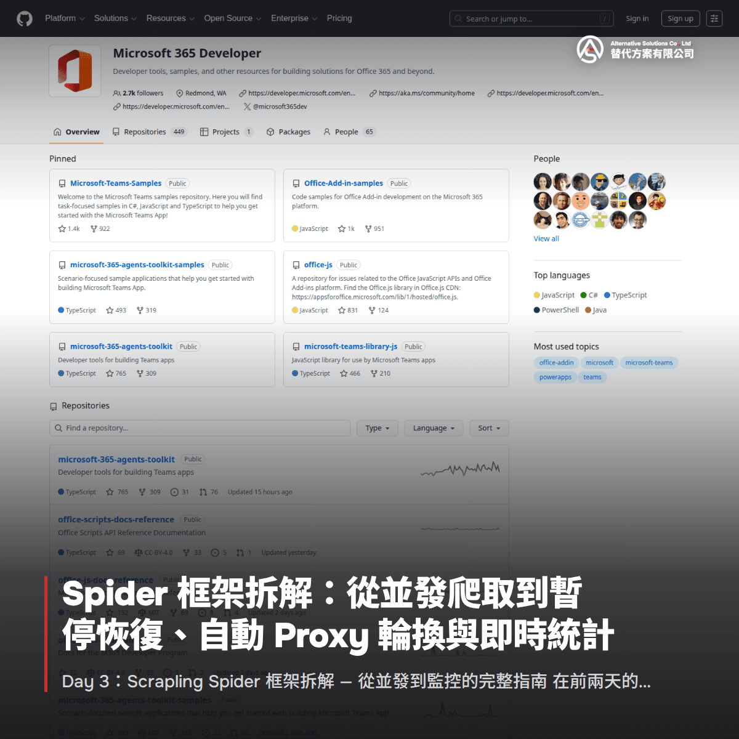The height and width of the screenshot is (739, 739).
Task: View 1k stars of Office-Add-in-samples
Action: point(346,228)
